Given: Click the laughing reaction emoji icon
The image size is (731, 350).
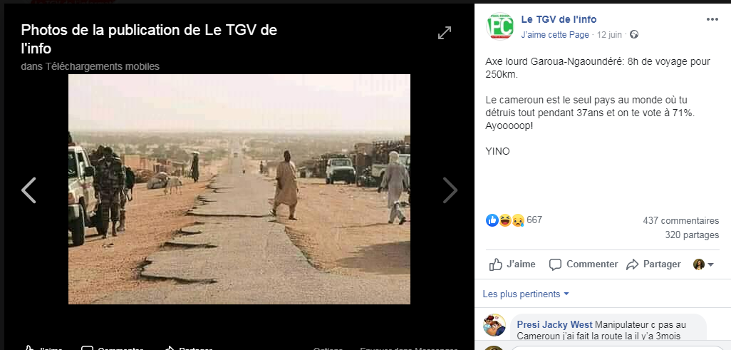Looking at the screenshot, I should point(505,220).
